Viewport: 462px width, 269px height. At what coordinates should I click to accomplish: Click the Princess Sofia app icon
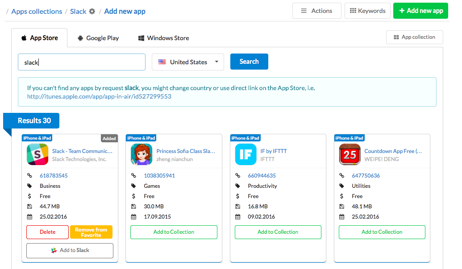tap(142, 155)
